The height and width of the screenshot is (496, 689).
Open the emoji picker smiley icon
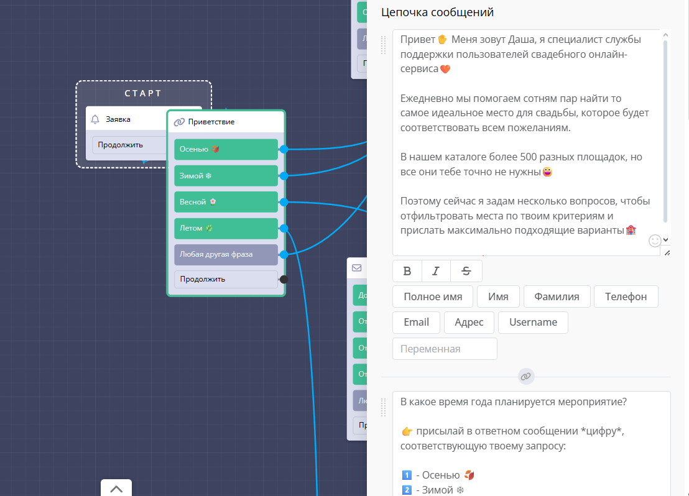[x=654, y=241]
